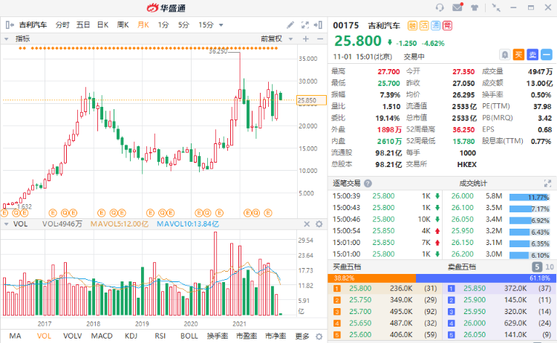Select the KDJ indicator tab
557x343 pixels.
(x=131, y=336)
